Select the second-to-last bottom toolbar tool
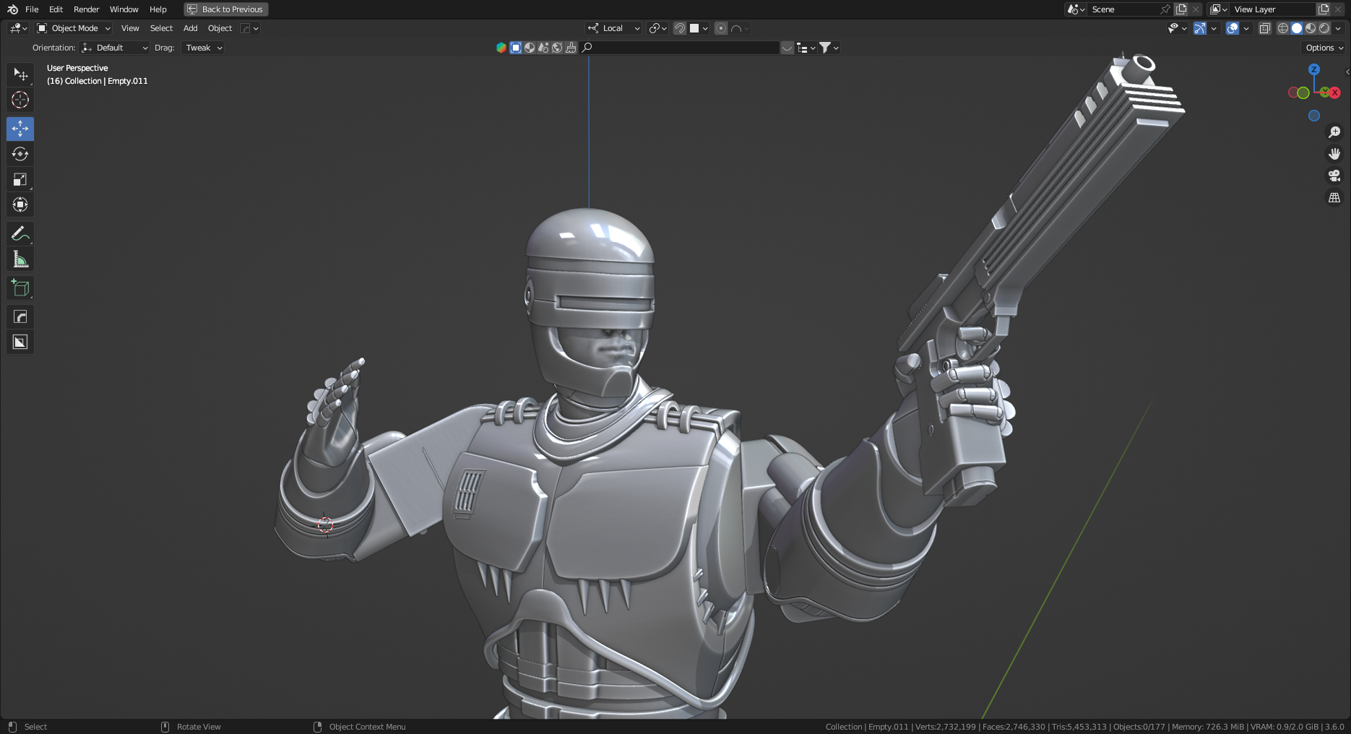The image size is (1351, 734). click(x=20, y=316)
